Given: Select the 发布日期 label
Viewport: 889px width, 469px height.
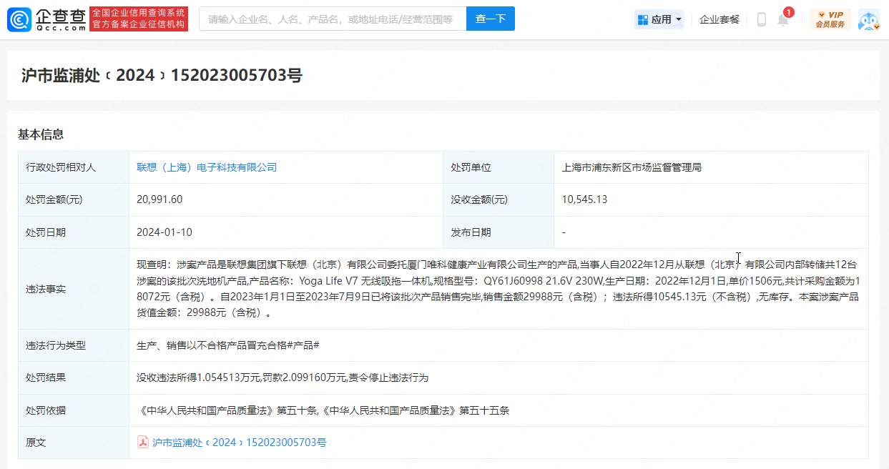Looking at the screenshot, I should 471,232.
